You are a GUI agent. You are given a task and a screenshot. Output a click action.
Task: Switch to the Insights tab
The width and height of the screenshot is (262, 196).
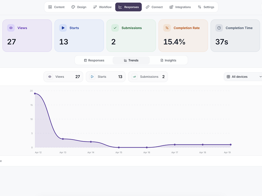(168, 60)
